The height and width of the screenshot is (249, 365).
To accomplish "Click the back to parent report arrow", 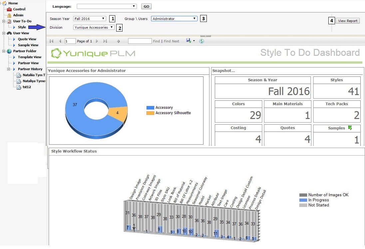I will click(x=118, y=41).
